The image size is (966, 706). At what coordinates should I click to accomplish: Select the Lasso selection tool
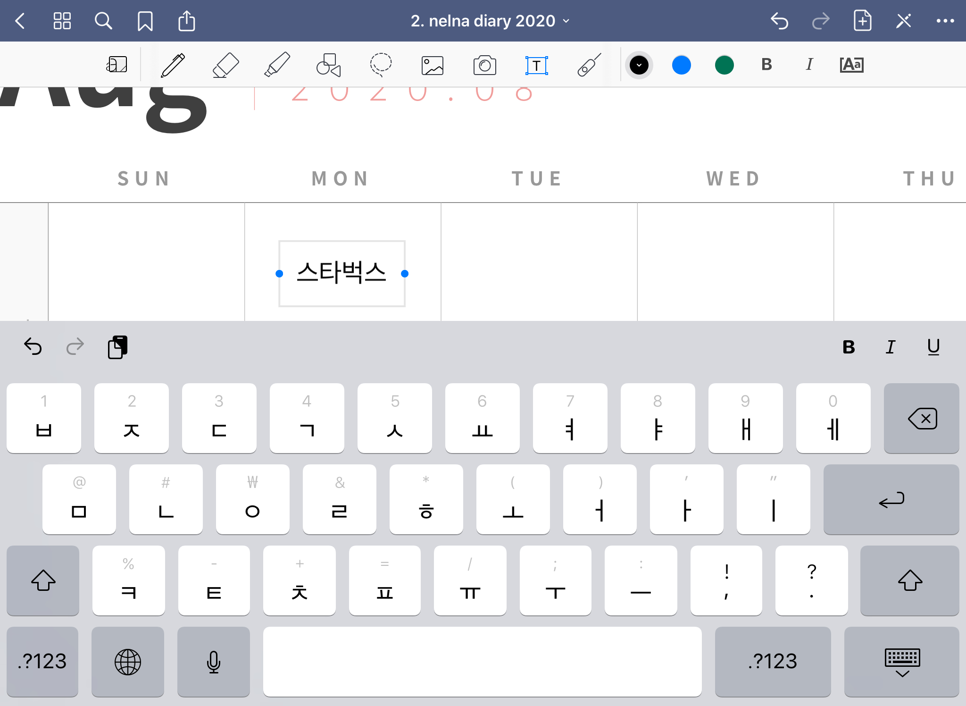coord(380,65)
